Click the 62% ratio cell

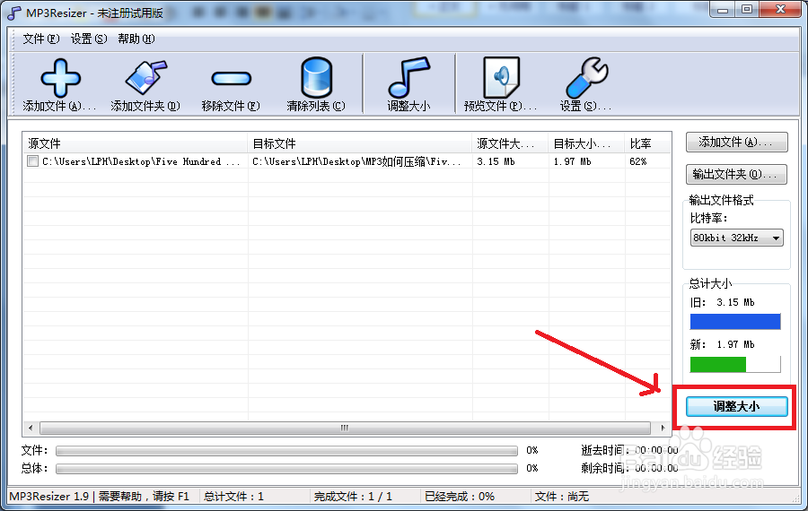coord(638,161)
